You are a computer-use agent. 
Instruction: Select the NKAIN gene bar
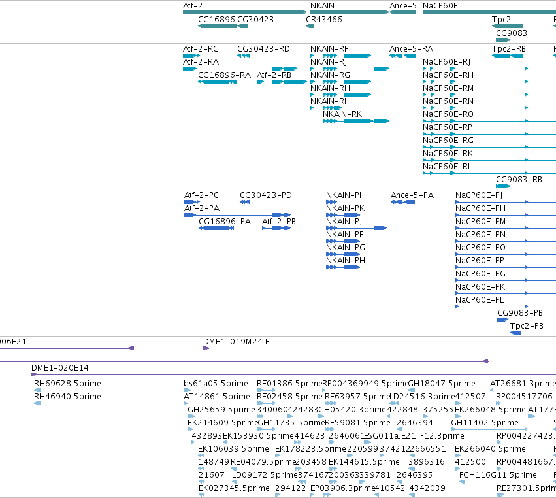(350, 12)
